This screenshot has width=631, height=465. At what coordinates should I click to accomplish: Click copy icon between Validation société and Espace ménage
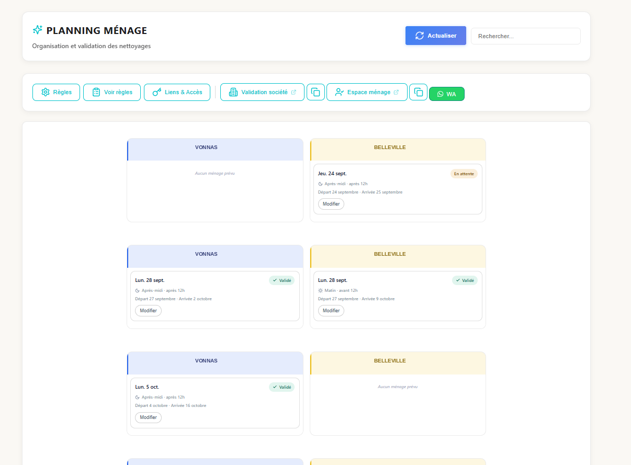pyautogui.click(x=315, y=92)
